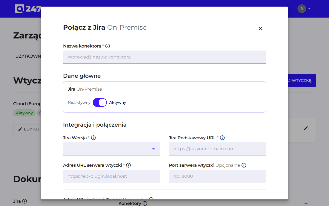The image size is (329, 206).
Task: Click the add wtyczkę button in background
Action: [x=302, y=80]
